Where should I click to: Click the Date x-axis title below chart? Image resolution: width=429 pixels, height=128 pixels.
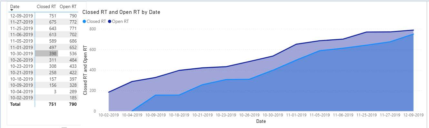click(x=261, y=122)
